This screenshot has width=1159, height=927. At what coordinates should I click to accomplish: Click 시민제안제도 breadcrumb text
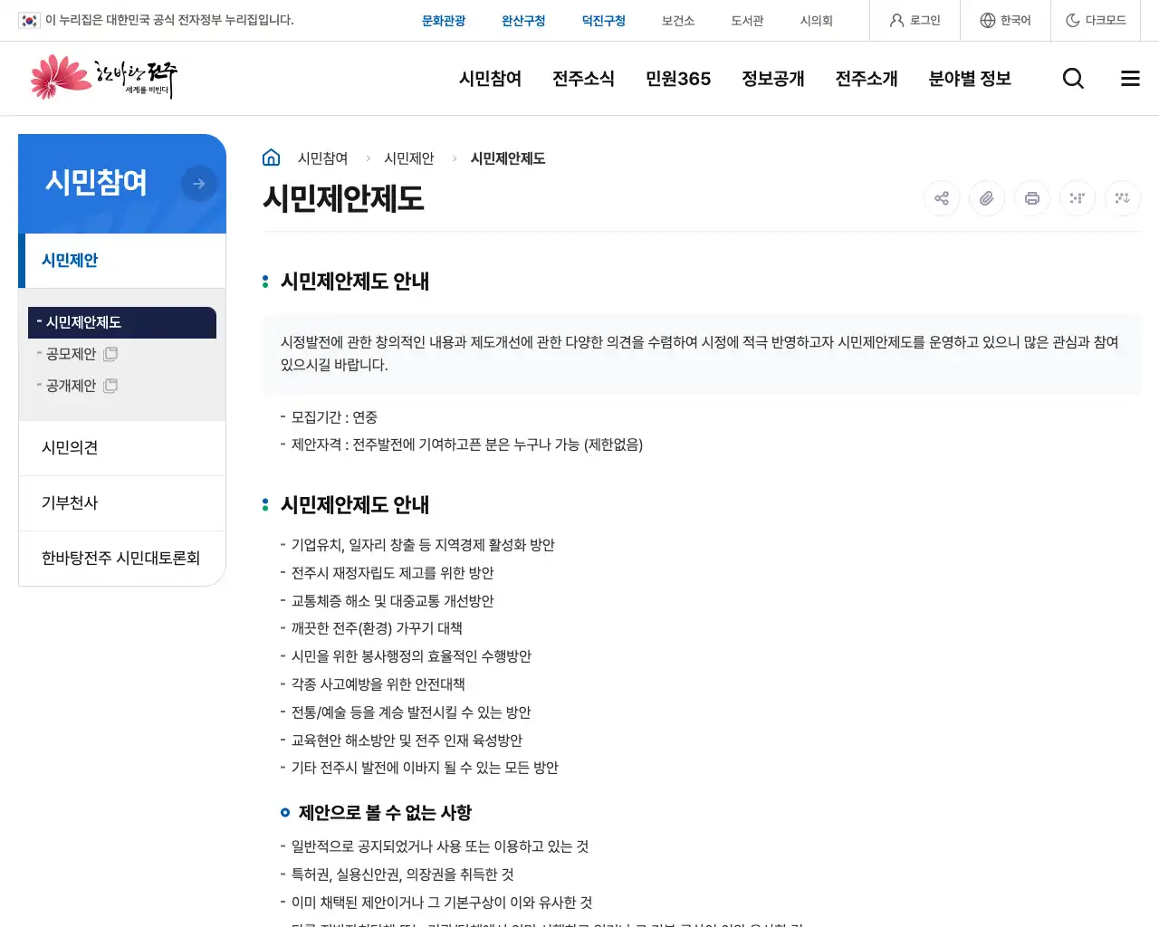507,158
